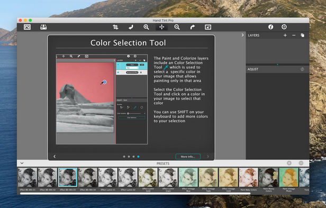The height and width of the screenshot is (208, 326).
Task: Go to the next tutorial page arrow
Action: (x=207, y=157)
